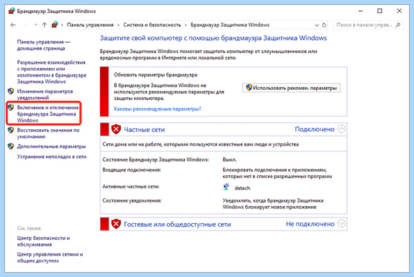414x277 pixels.
Task: Open 'Панель управления — домашняя страница' link
Action: point(43,45)
